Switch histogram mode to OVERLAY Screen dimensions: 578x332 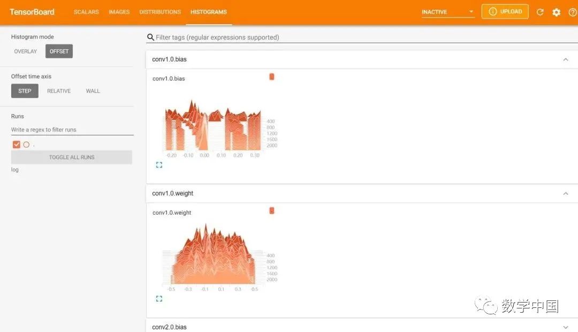click(26, 51)
